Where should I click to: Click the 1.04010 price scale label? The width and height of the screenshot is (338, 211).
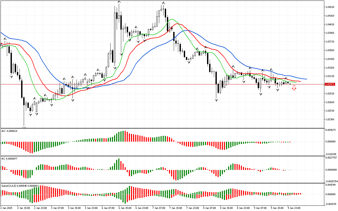[x=330, y=25]
